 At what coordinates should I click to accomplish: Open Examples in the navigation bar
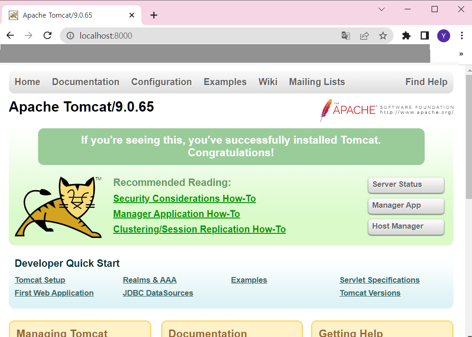pos(225,82)
